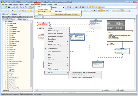Click the red bridge line icon
This screenshot has height=96, width=138.
click(102, 7)
